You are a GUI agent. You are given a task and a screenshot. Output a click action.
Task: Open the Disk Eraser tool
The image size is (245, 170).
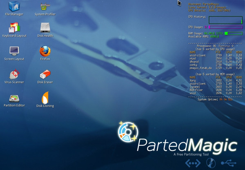(45, 74)
